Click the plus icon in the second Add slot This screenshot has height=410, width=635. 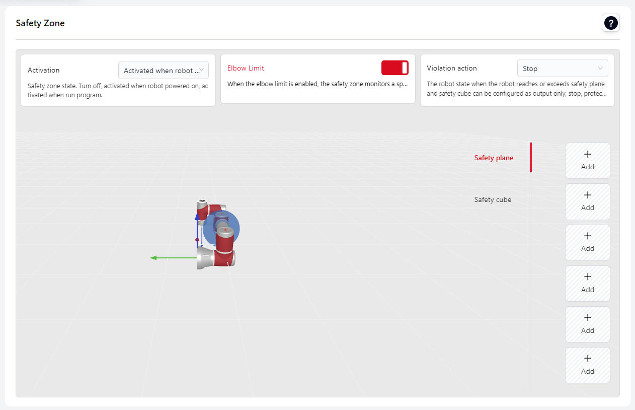tap(588, 195)
